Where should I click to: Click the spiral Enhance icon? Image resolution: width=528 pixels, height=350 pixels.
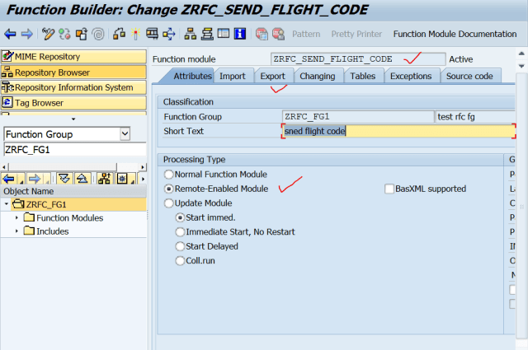[98, 34]
